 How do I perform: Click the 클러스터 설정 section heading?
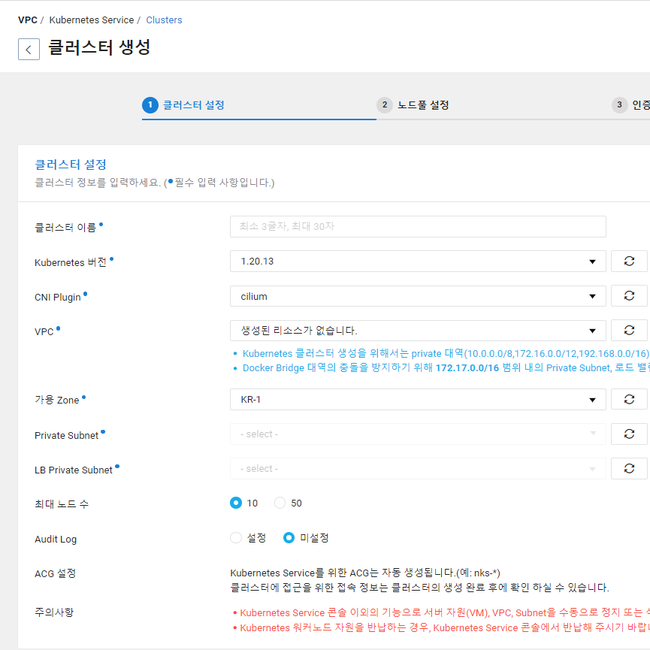tap(71, 165)
